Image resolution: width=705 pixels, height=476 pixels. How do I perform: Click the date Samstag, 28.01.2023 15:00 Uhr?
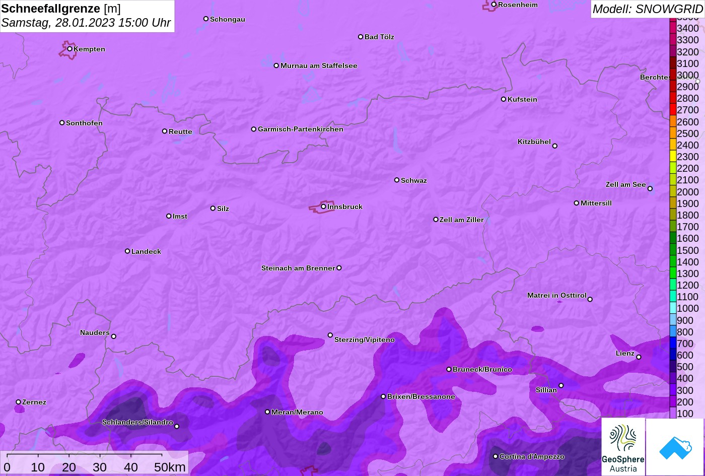click(x=86, y=23)
